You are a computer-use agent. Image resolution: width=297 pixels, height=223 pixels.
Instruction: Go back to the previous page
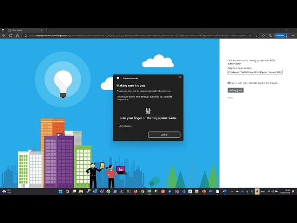(x=4, y=35)
